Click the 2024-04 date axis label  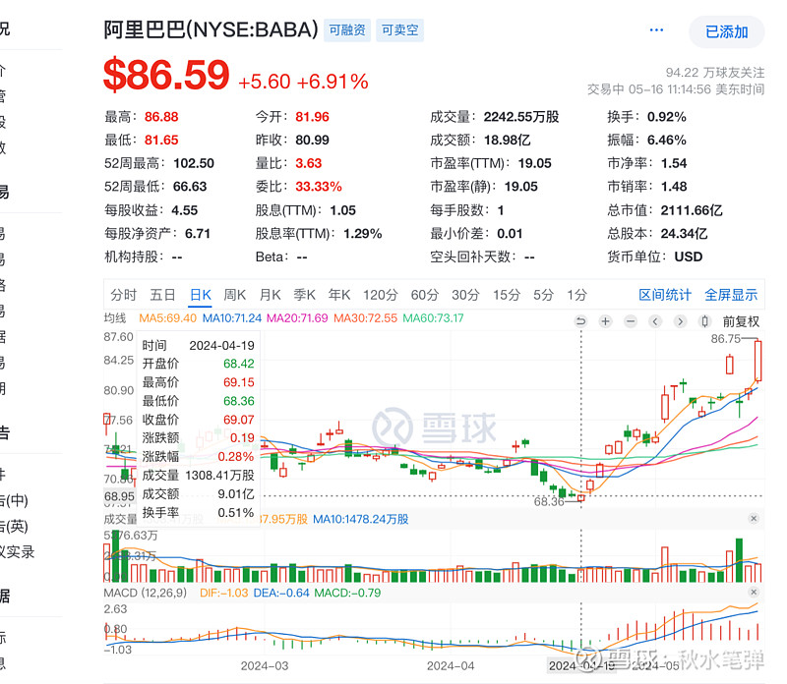pyautogui.click(x=451, y=666)
